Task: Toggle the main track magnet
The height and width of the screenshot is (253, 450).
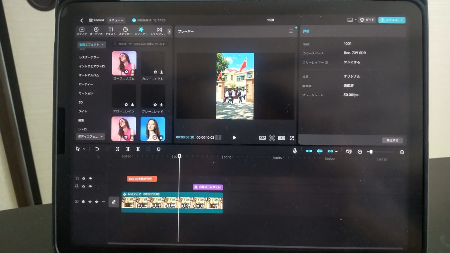Action: coord(309,151)
